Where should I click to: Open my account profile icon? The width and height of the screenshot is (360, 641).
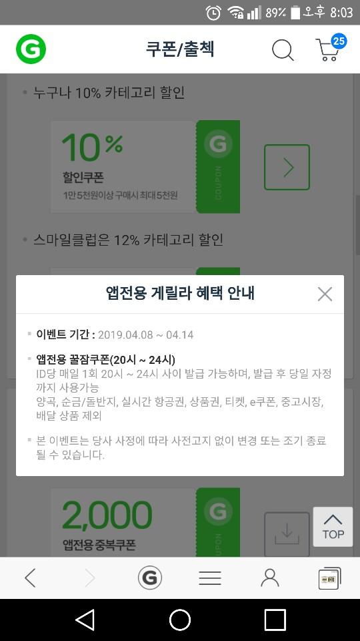(x=270, y=578)
